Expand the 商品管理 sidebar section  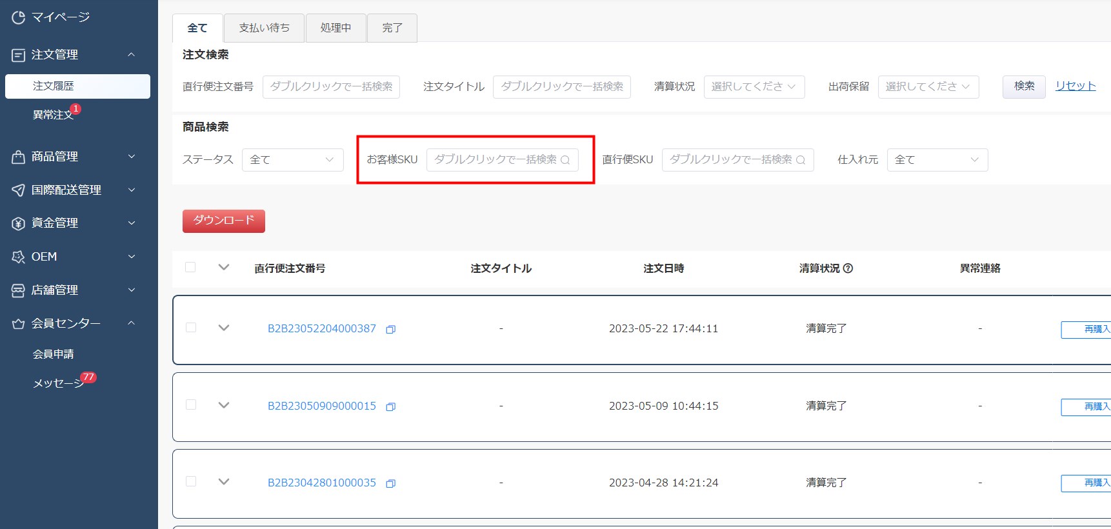tap(132, 157)
